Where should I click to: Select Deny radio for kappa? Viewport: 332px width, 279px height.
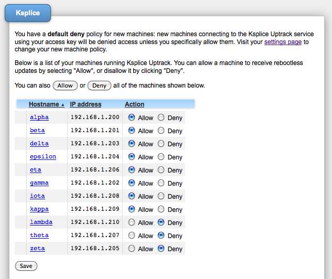[161, 209]
